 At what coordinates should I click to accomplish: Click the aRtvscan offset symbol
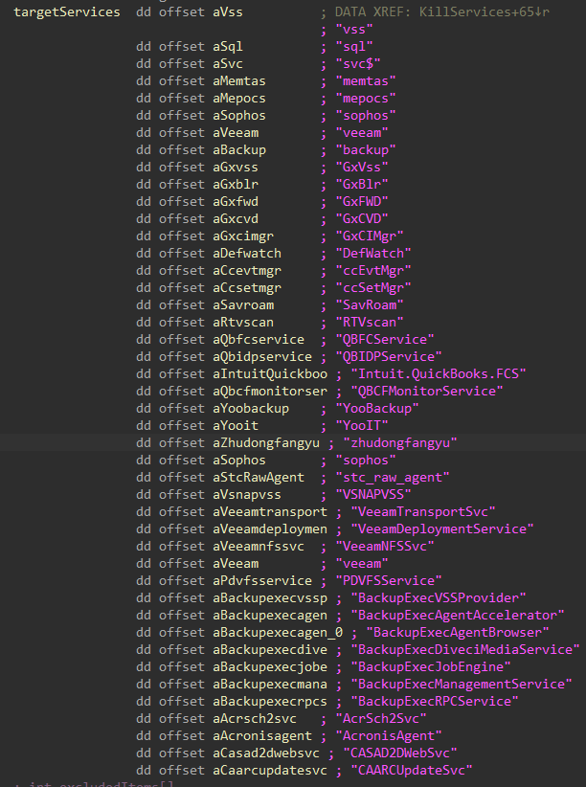[243, 323]
